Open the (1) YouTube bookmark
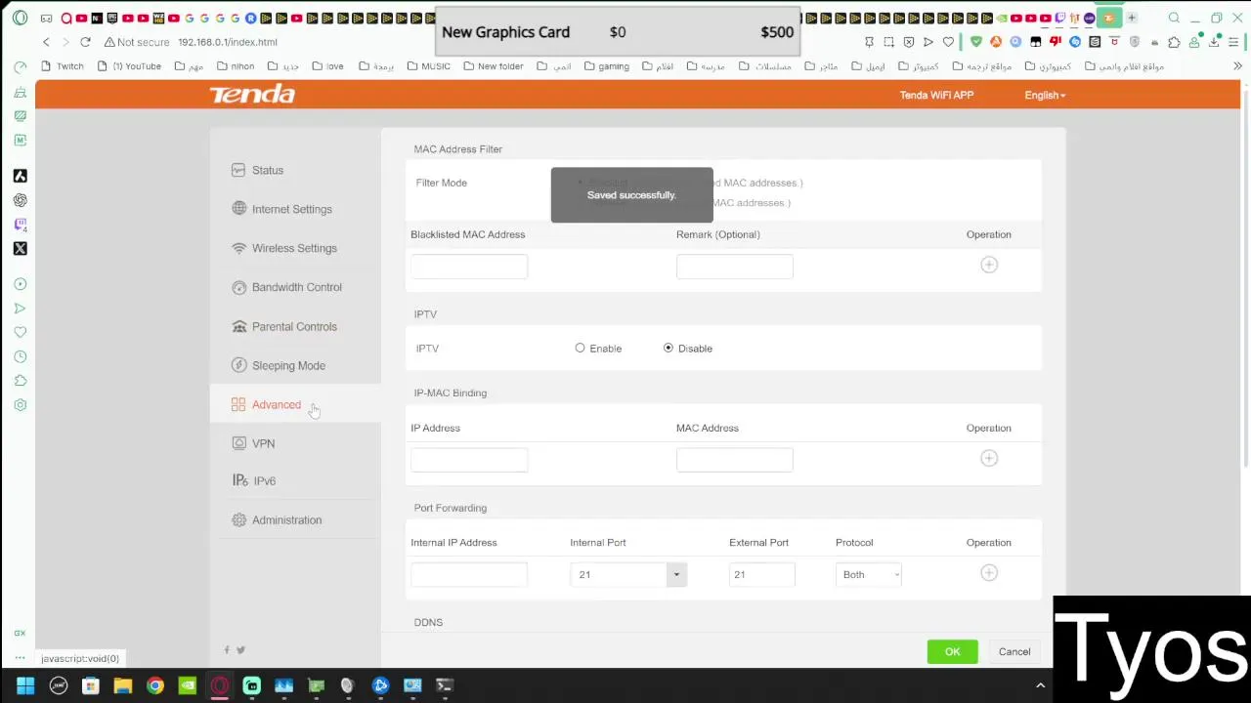1251x703 pixels. [x=129, y=66]
